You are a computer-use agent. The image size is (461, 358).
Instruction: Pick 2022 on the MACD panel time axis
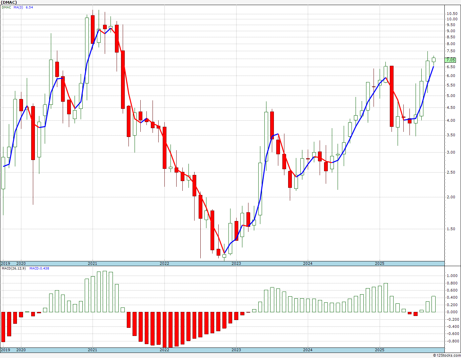tap(164, 350)
